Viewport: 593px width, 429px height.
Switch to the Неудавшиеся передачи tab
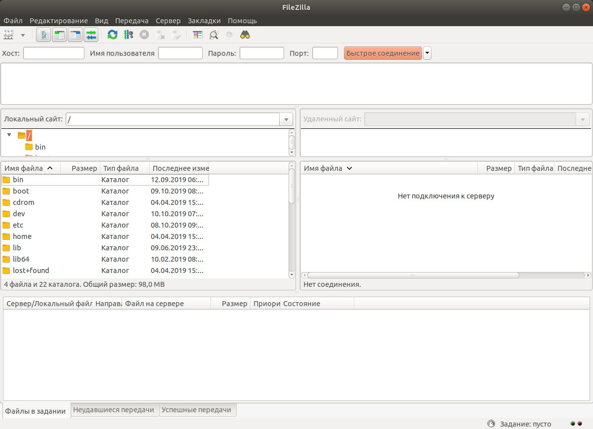(115, 410)
